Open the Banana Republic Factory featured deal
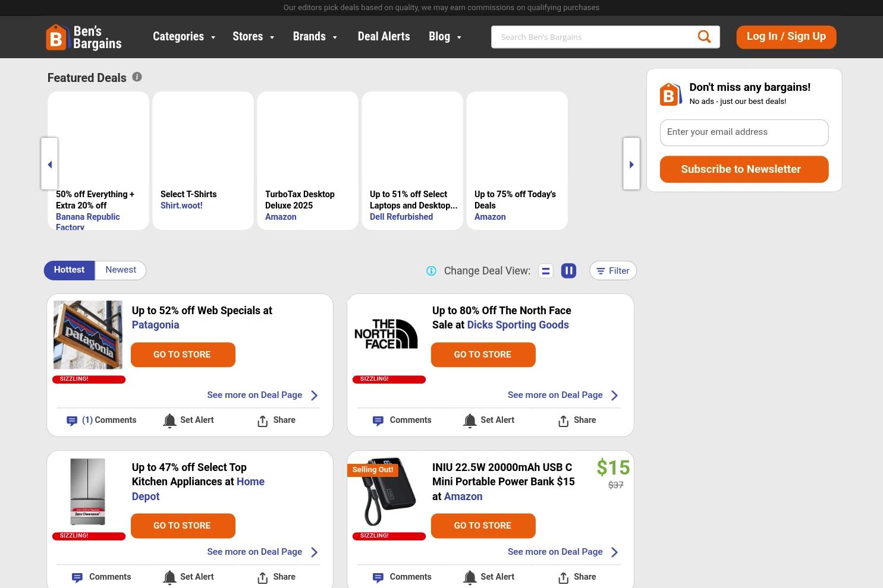This screenshot has width=883, height=588. click(98, 160)
